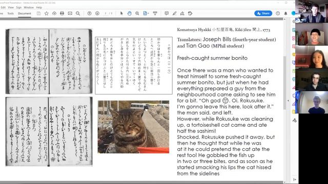Choose the arrow selection tool
Image resolution: width=328 pixels, height=184 pixels.
[x=121, y=13]
